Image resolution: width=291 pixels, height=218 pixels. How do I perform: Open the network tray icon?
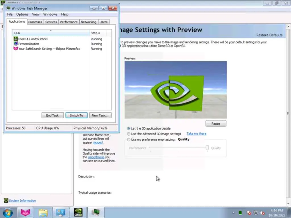click(255, 213)
